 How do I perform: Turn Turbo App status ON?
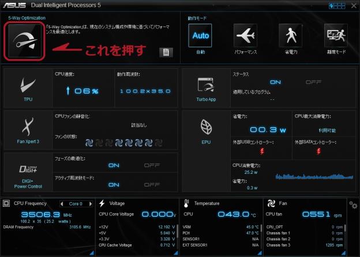[275, 82]
